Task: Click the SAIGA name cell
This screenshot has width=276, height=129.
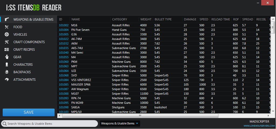Action: point(75,108)
